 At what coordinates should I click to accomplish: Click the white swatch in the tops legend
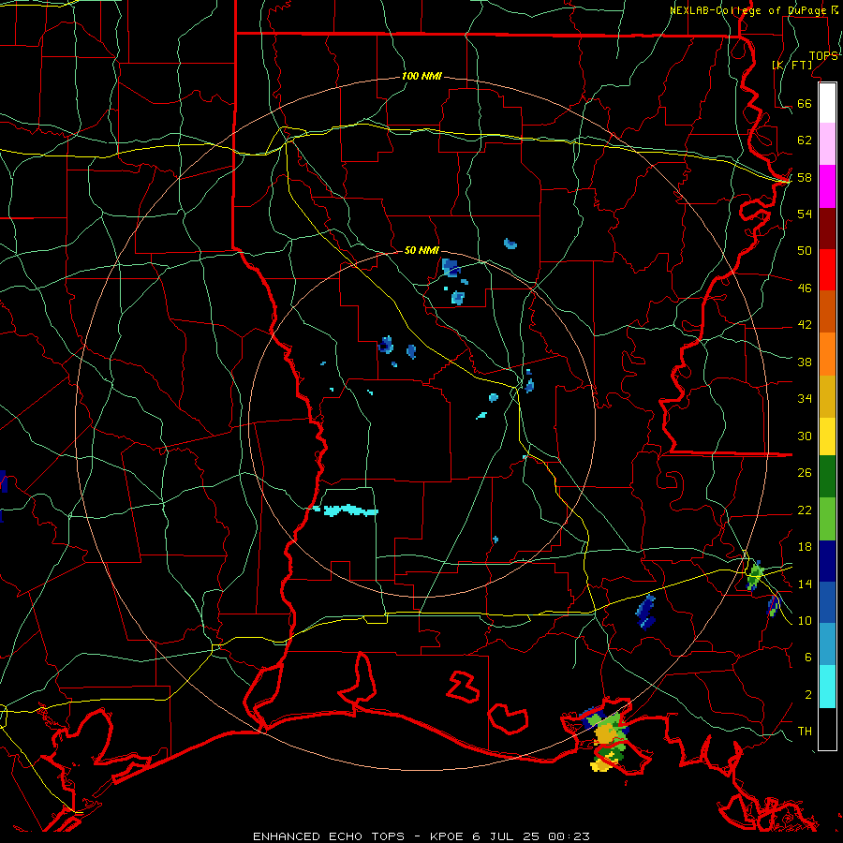click(827, 103)
